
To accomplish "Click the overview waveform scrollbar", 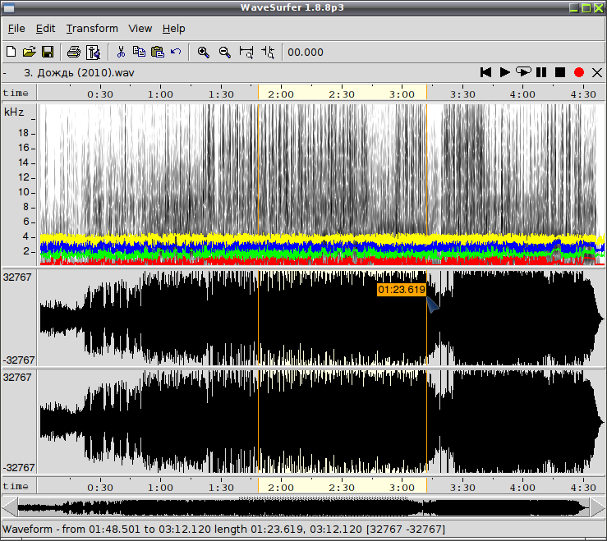I will pos(304,507).
